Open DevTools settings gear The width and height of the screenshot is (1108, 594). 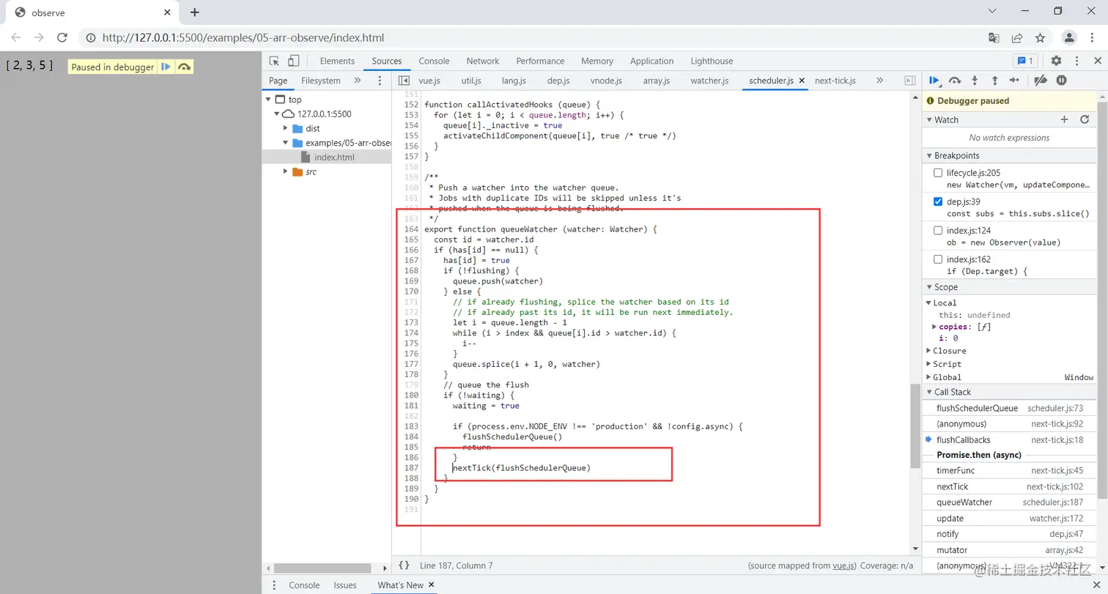(1056, 61)
